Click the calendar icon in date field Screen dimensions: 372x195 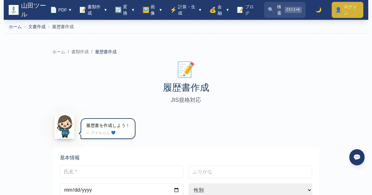coord(176,190)
